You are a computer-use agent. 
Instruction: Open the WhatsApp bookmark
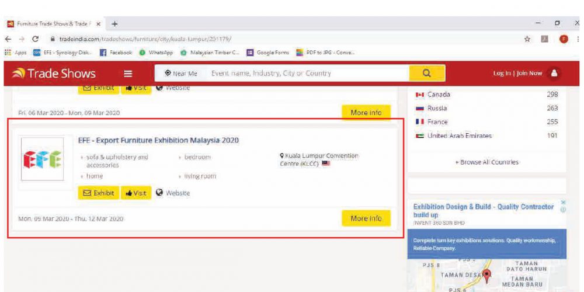click(156, 53)
